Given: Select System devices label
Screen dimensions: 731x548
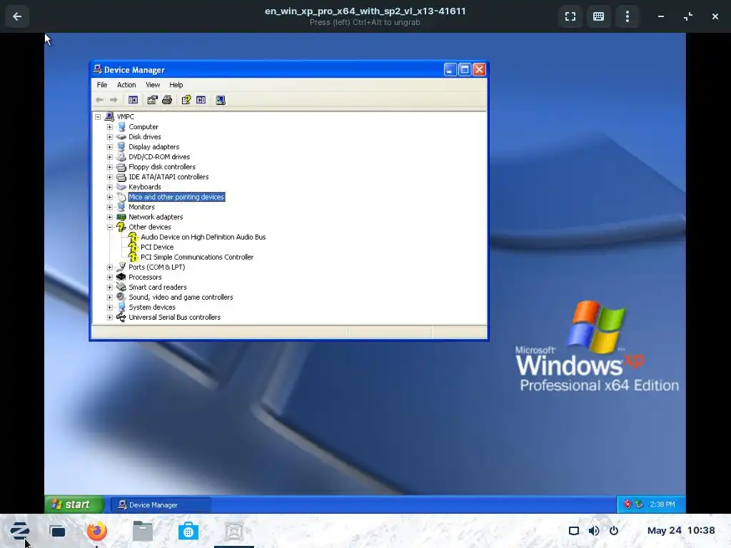Looking at the screenshot, I should pyautogui.click(x=152, y=307).
